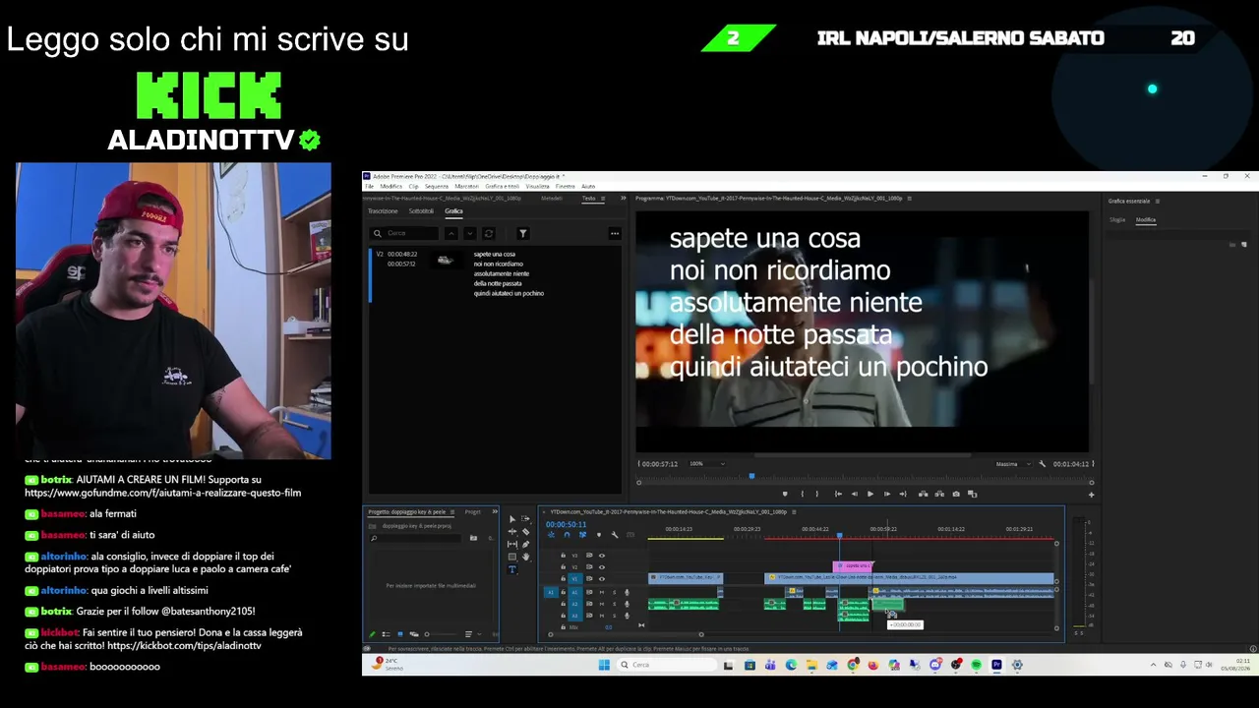Expand Project panel overflow chevron
The height and width of the screenshot is (708, 1259).
[494, 511]
